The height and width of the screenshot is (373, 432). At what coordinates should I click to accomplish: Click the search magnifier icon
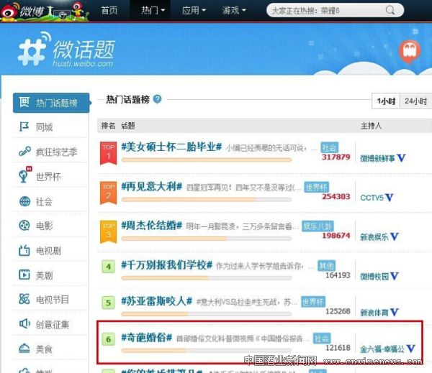pos(390,11)
